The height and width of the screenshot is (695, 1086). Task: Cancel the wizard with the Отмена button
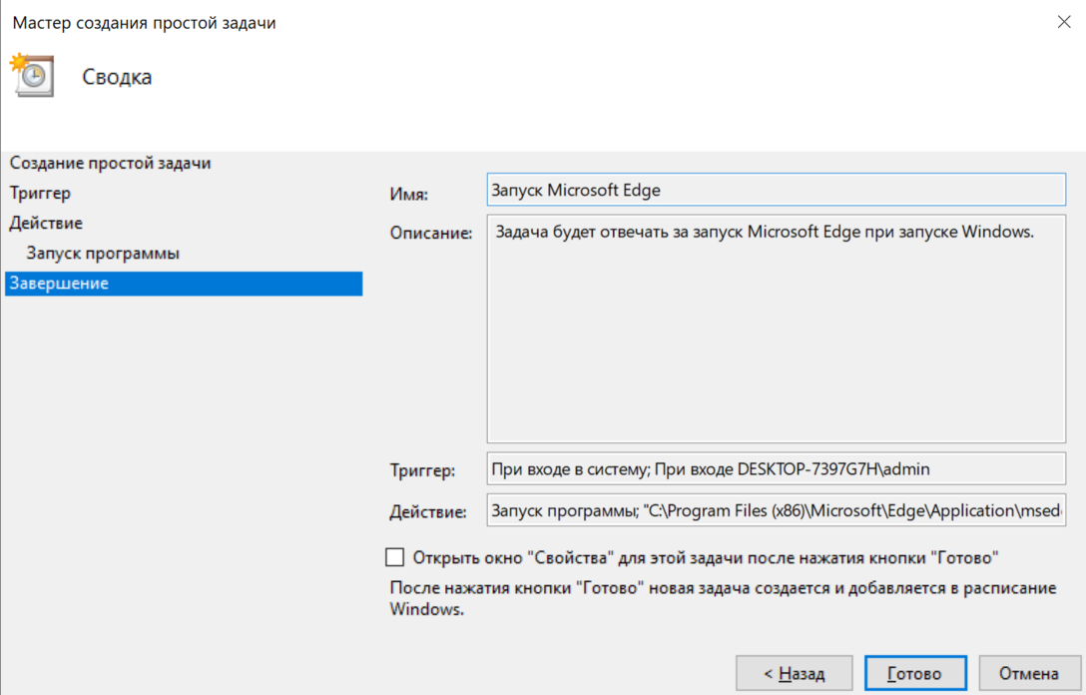tap(1029, 674)
